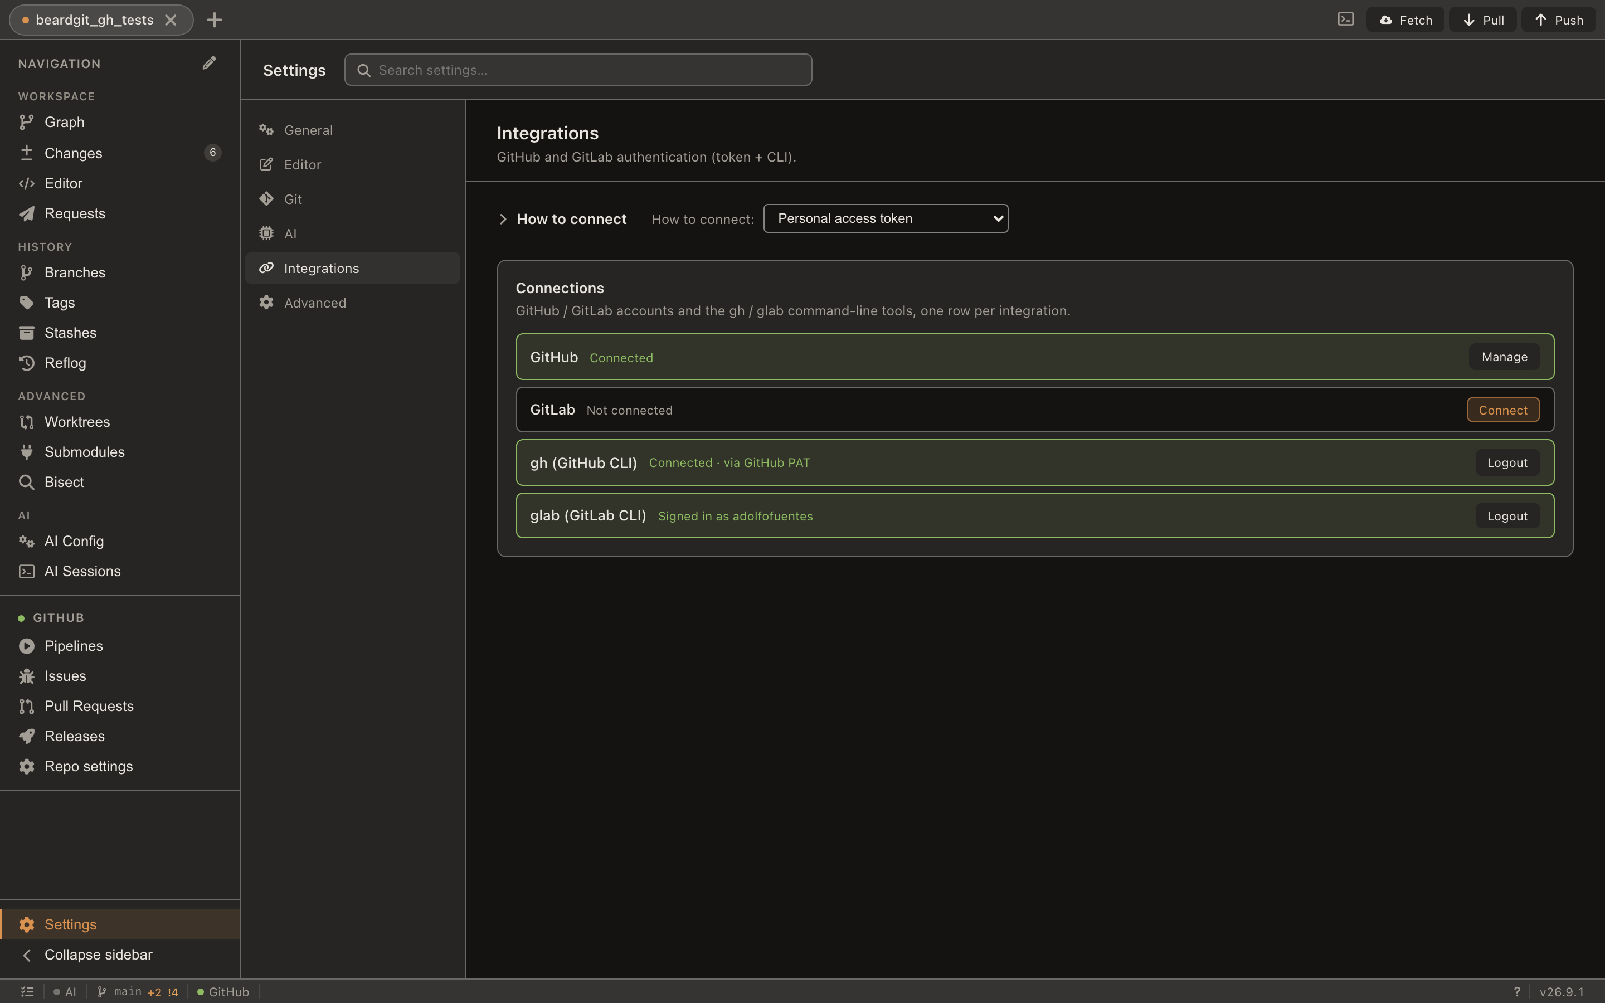Expand the How to connect section
This screenshot has height=1003, width=1605.
tap(503, 219)
